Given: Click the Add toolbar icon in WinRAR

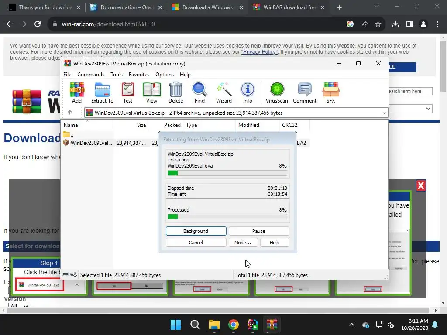Looking at the screenshot, I should [77, 92].
